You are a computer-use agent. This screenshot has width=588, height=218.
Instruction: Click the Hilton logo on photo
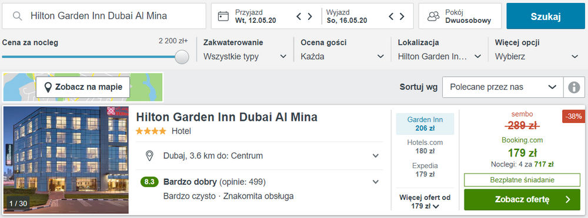118,111
